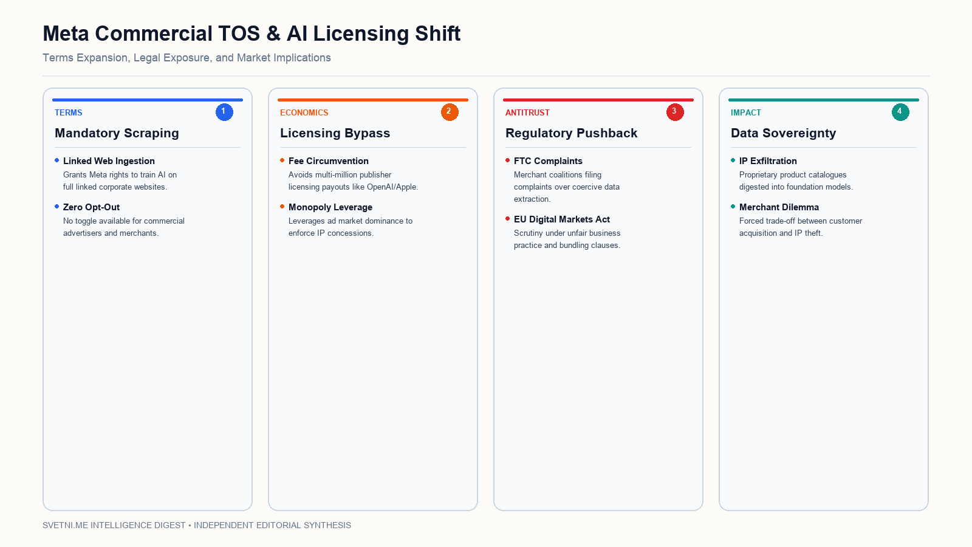Select the 'Mandatory Scraping' heading

click(x=117, y=133)
